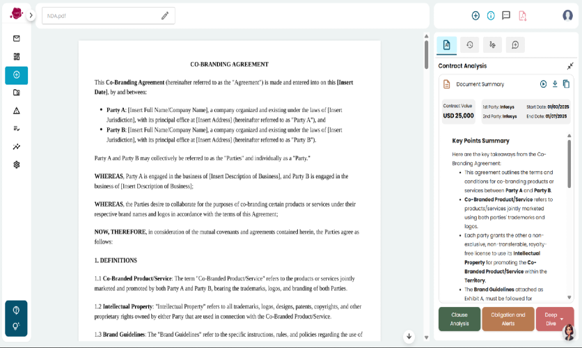Click the Obligation and Alerts button
The width and height of the screenshot is (582, 348).
[x=508, y=319]
